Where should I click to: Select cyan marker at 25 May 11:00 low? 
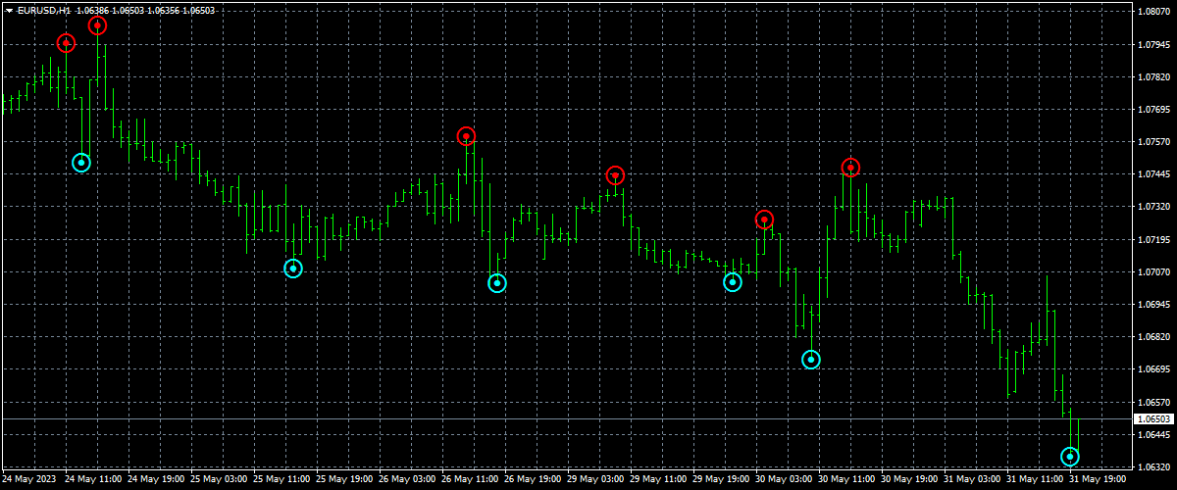click(293, 269)
